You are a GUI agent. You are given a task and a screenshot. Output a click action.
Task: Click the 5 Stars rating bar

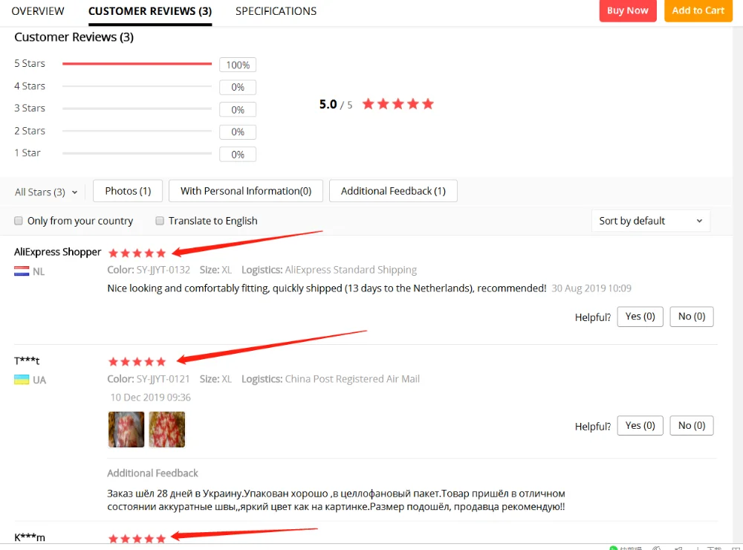tap(137, 63)
